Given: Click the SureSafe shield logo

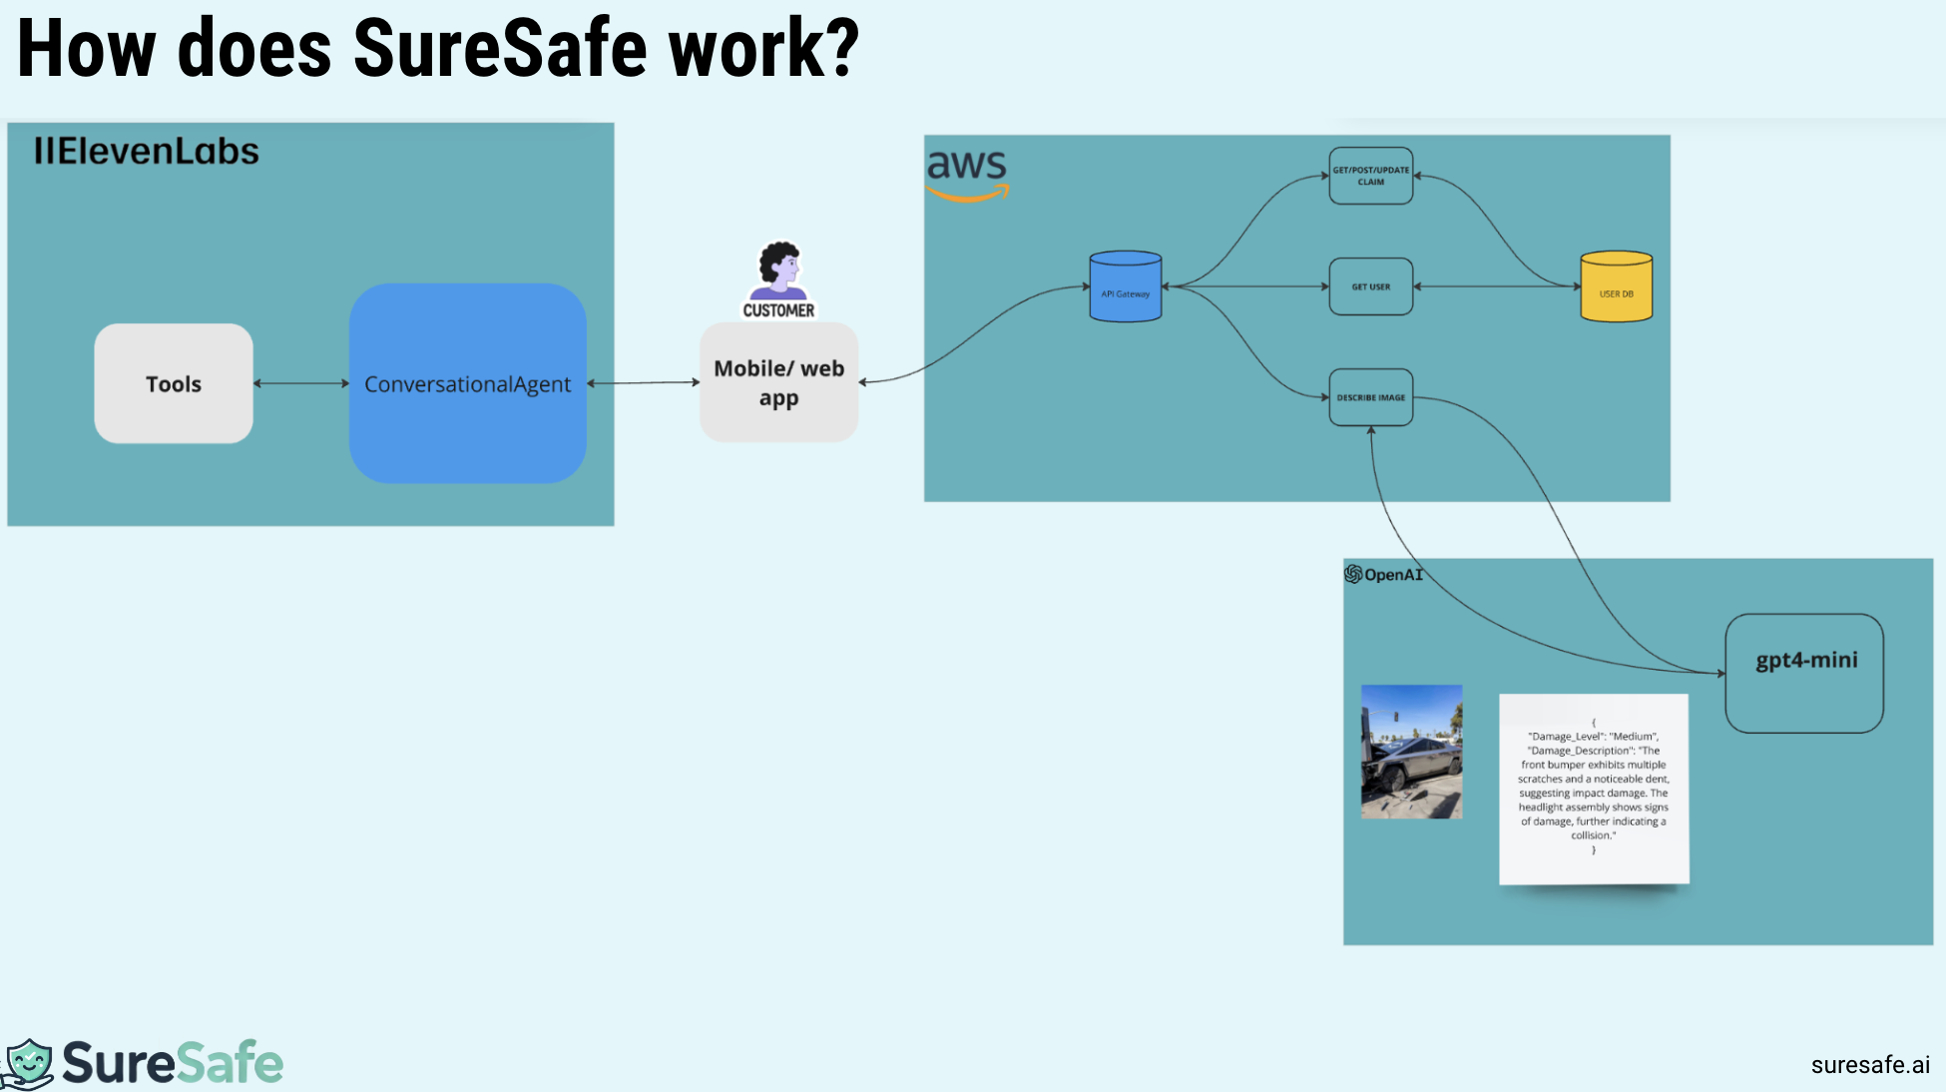Looking at the screenshot, I should tap(28, 1063).
